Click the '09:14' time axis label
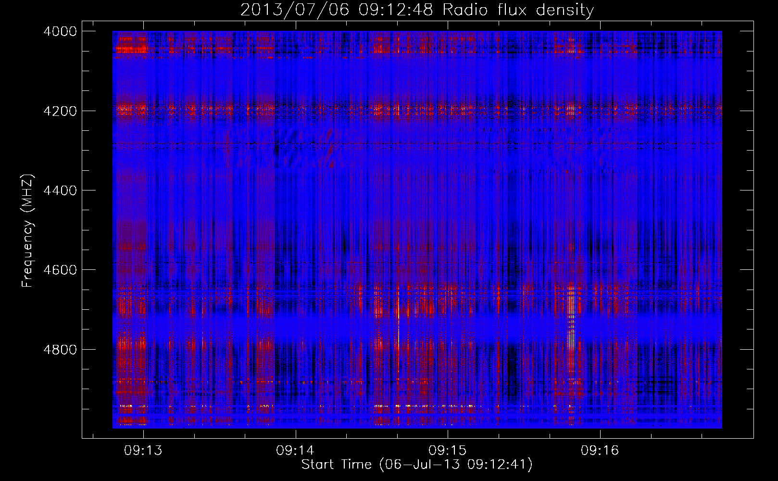Viewport: 778px width, 481px height. pos(295,451)
